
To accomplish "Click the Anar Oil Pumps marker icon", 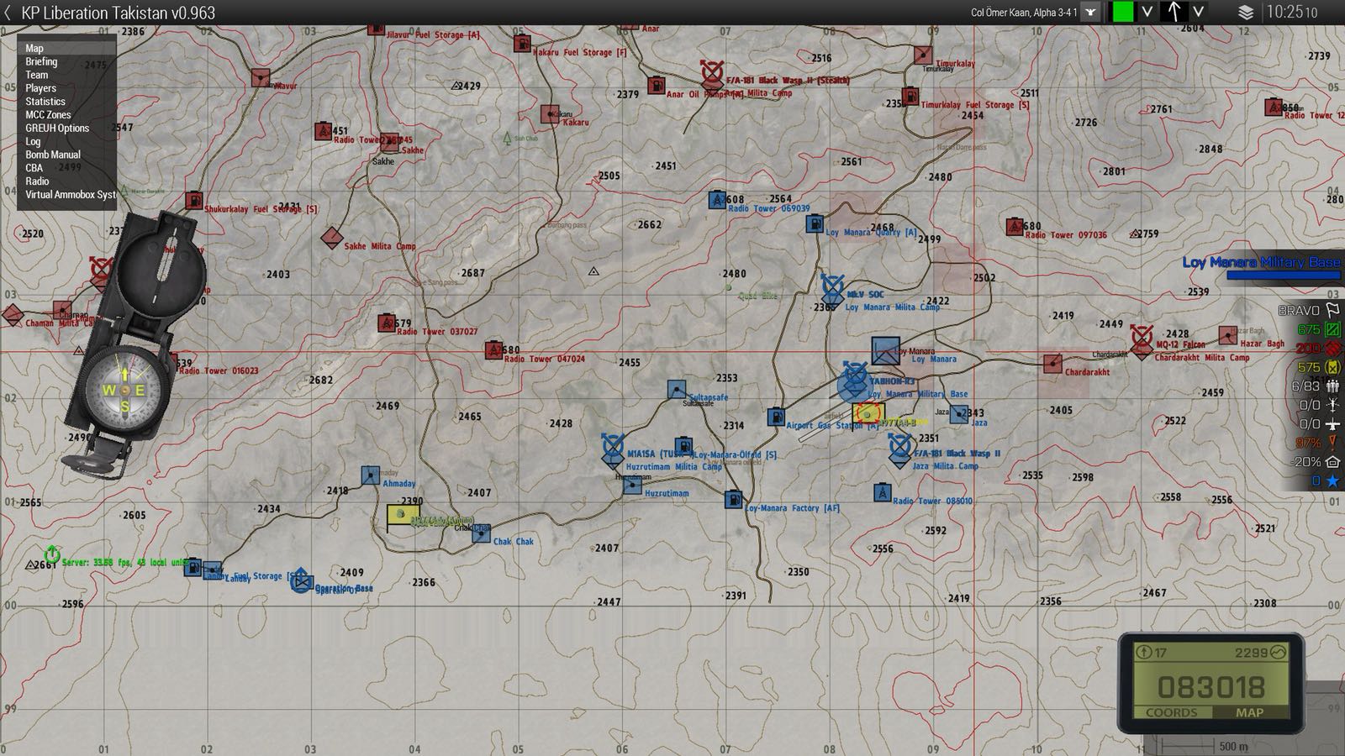I will point(656,85).
